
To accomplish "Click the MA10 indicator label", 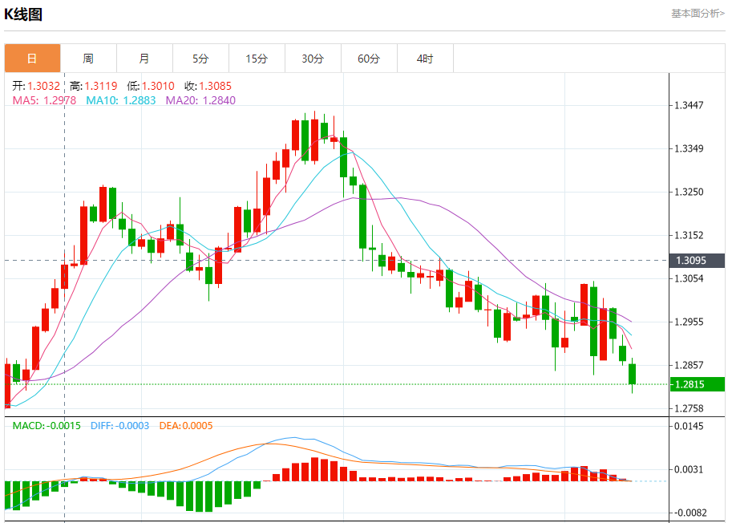I will pos(121,100).
